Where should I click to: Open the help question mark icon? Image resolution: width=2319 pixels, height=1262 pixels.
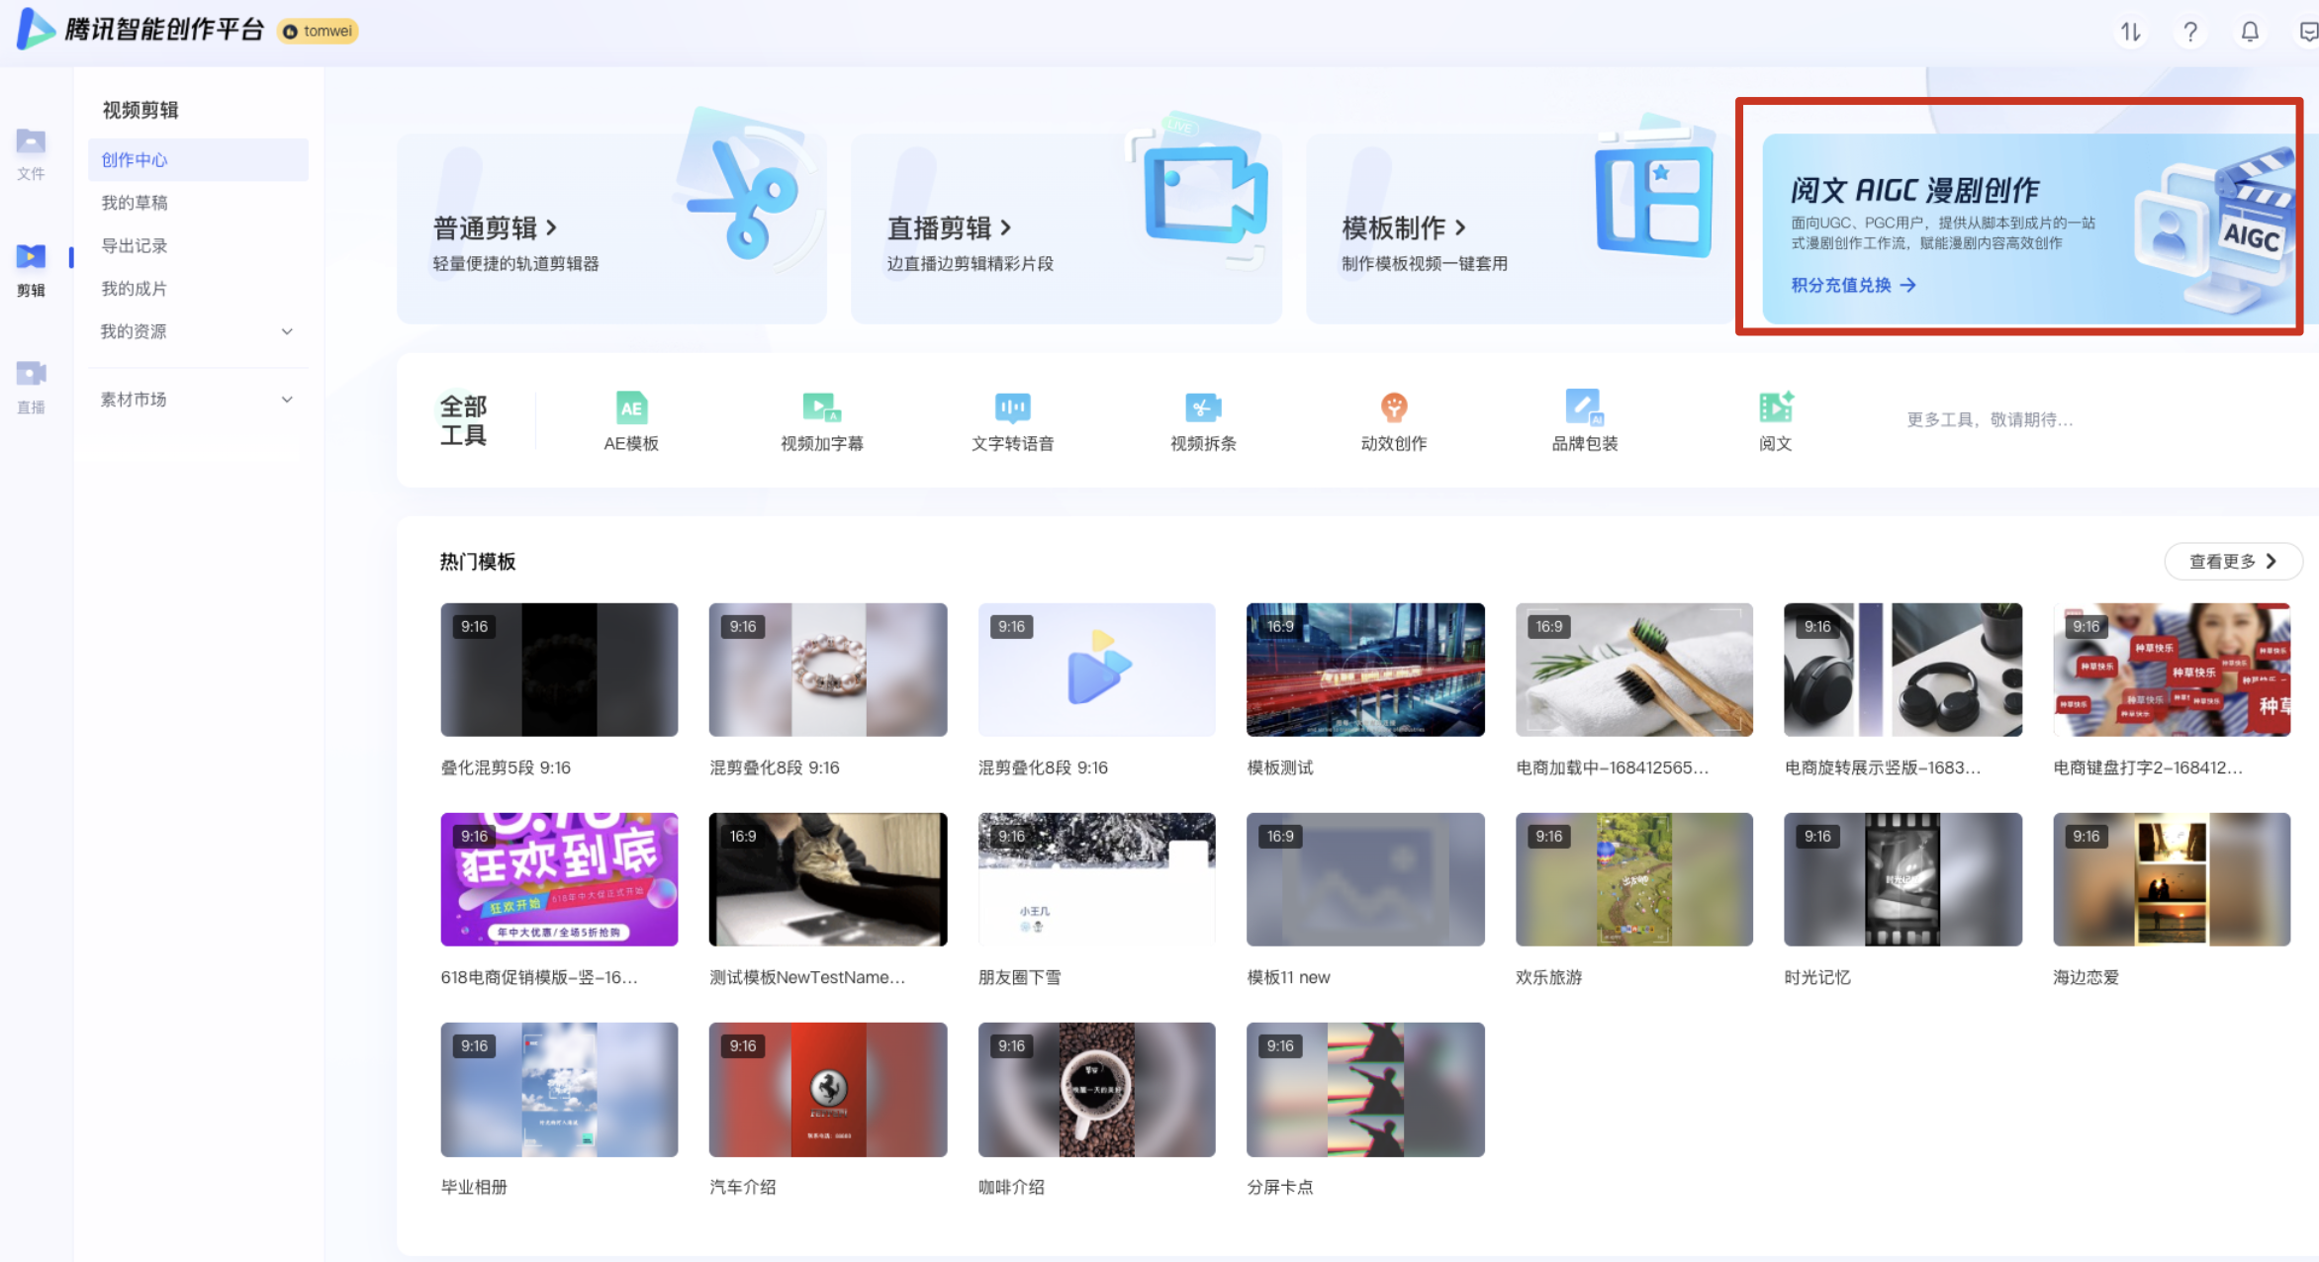pos(2190,32)
